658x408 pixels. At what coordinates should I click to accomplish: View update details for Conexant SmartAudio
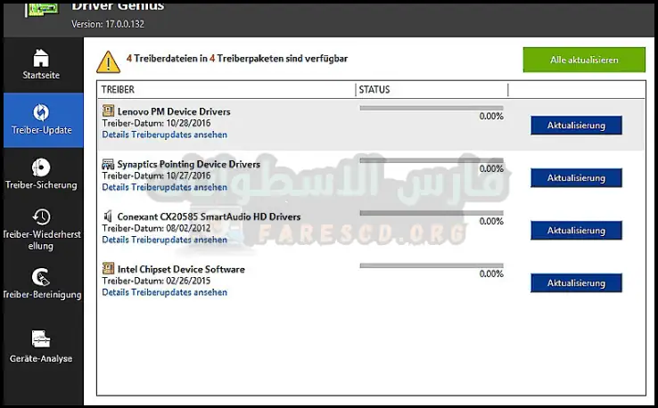point(164,241)
